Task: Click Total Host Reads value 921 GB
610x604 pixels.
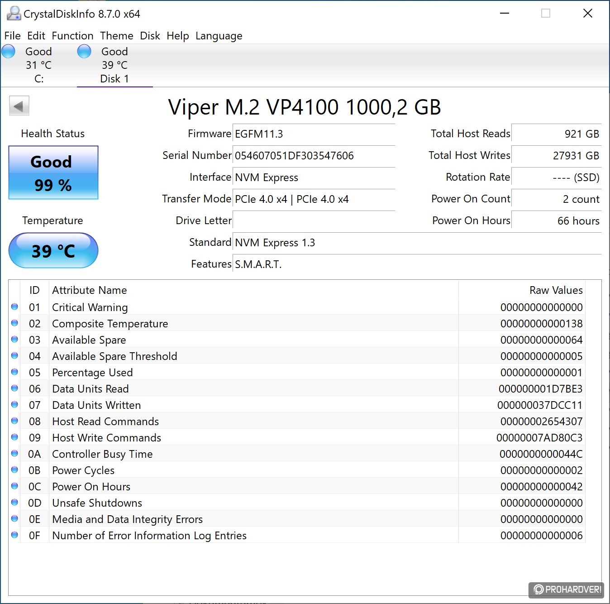Action: click(556, 134)
